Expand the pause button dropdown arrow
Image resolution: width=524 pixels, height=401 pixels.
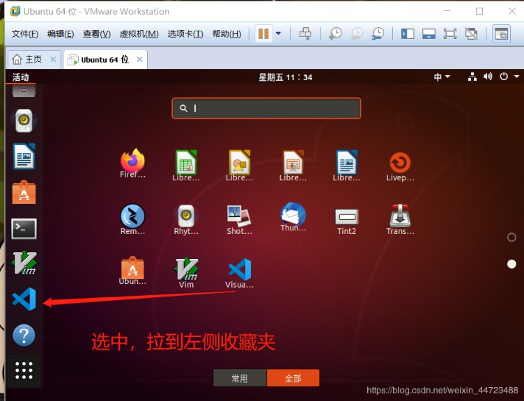pos(278,33)
